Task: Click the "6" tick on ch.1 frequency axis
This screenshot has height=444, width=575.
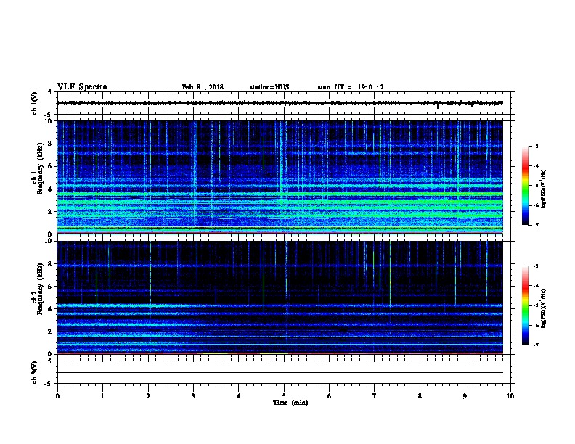Action: (x=49, y=166)
